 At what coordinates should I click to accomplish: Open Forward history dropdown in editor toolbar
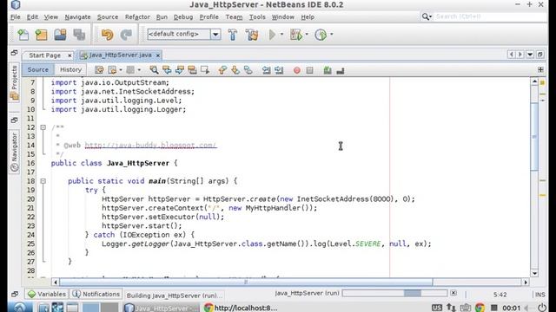pyautogui.click(x=139, y=70)
